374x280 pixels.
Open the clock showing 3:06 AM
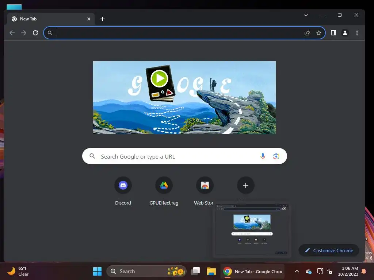pyautogui.click(x=348, y=271)
